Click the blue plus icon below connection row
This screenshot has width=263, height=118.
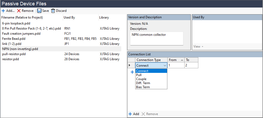[x=132, y=72]
